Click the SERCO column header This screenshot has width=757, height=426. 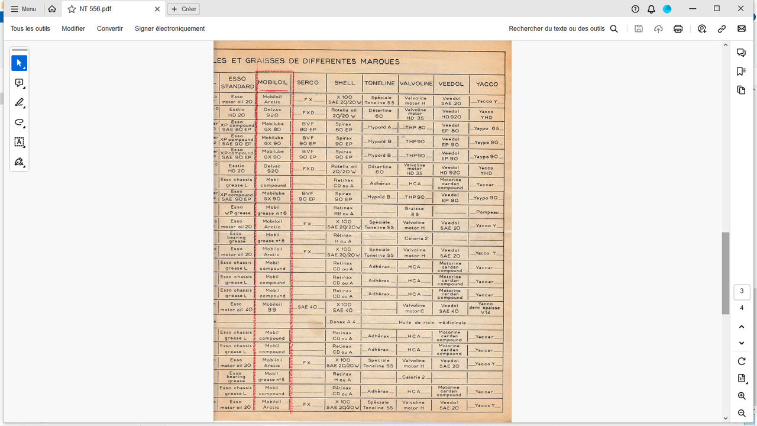pos(308,83)
